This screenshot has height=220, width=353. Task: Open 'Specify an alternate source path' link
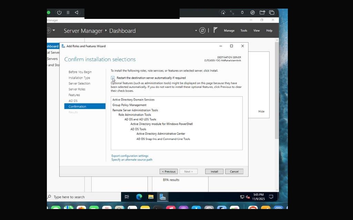[132, 159]
